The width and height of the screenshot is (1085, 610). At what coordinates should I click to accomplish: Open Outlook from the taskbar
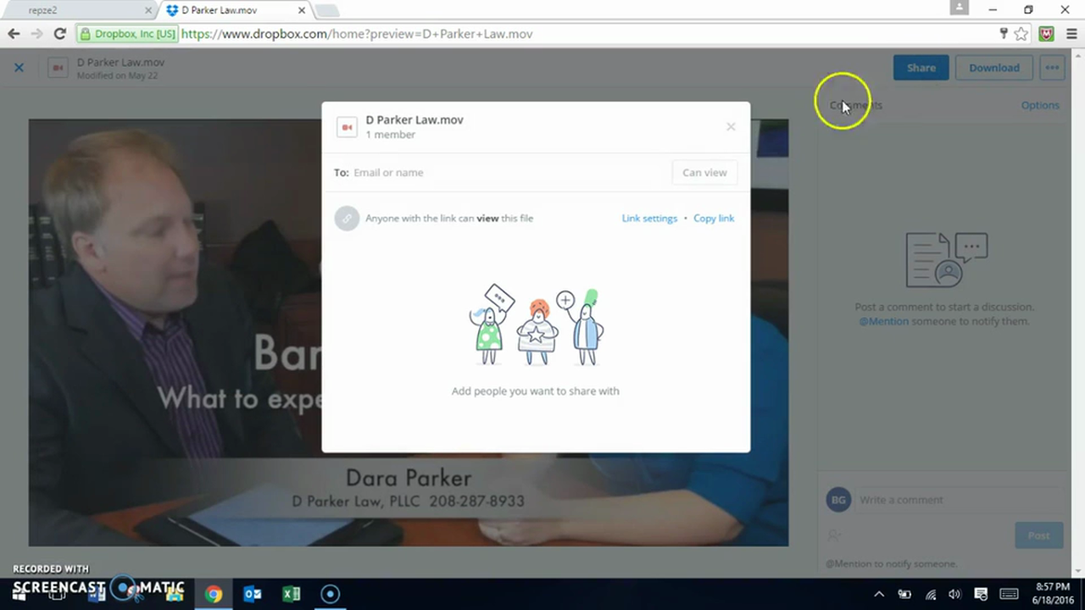[x=252, y=594]
